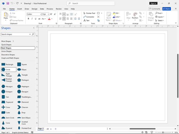179x134 pixels.
Task: Click Change Shape icon
Action: tap(151, 16)
